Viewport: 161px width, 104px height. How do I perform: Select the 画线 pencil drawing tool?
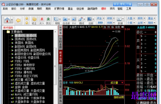click(x=80, y=19)
